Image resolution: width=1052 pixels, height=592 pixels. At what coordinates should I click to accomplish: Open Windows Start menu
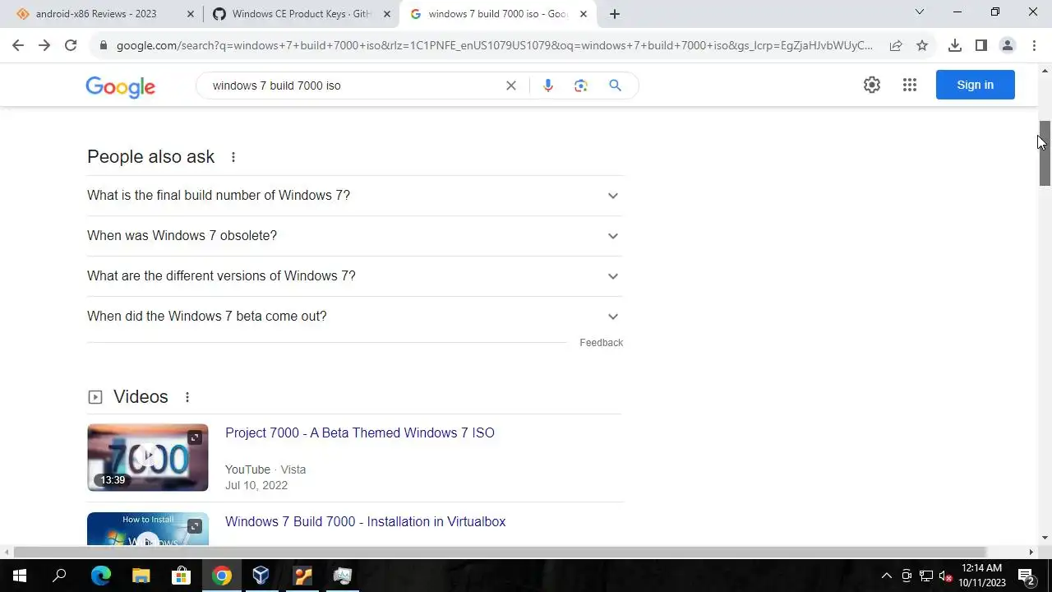(x=20, y=576)
